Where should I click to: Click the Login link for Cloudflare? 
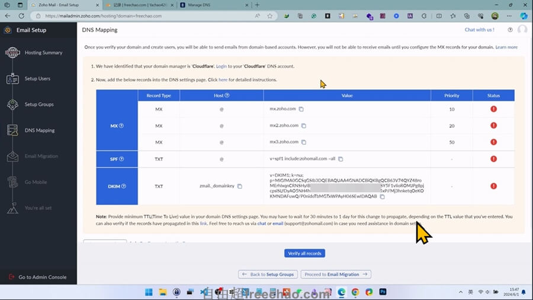coord(221,66)
